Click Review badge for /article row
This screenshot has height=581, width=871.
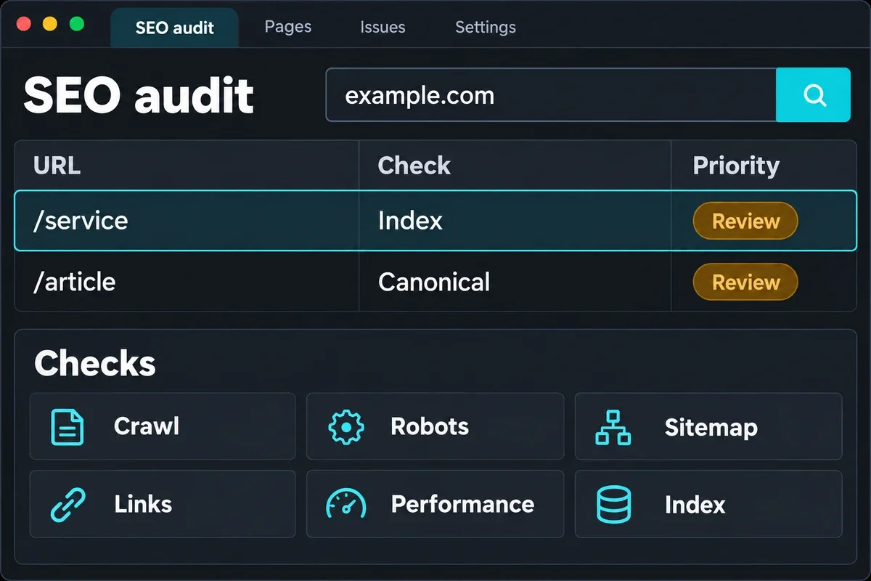click(x=745, y=282)
